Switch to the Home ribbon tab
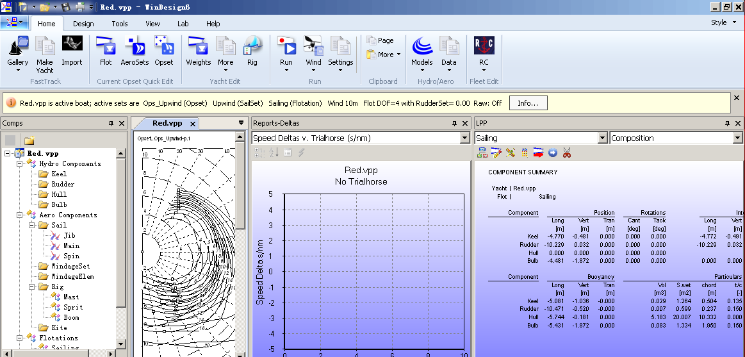Screen dimensions: 745x357 pyautogui.click(x=47, y=24)
